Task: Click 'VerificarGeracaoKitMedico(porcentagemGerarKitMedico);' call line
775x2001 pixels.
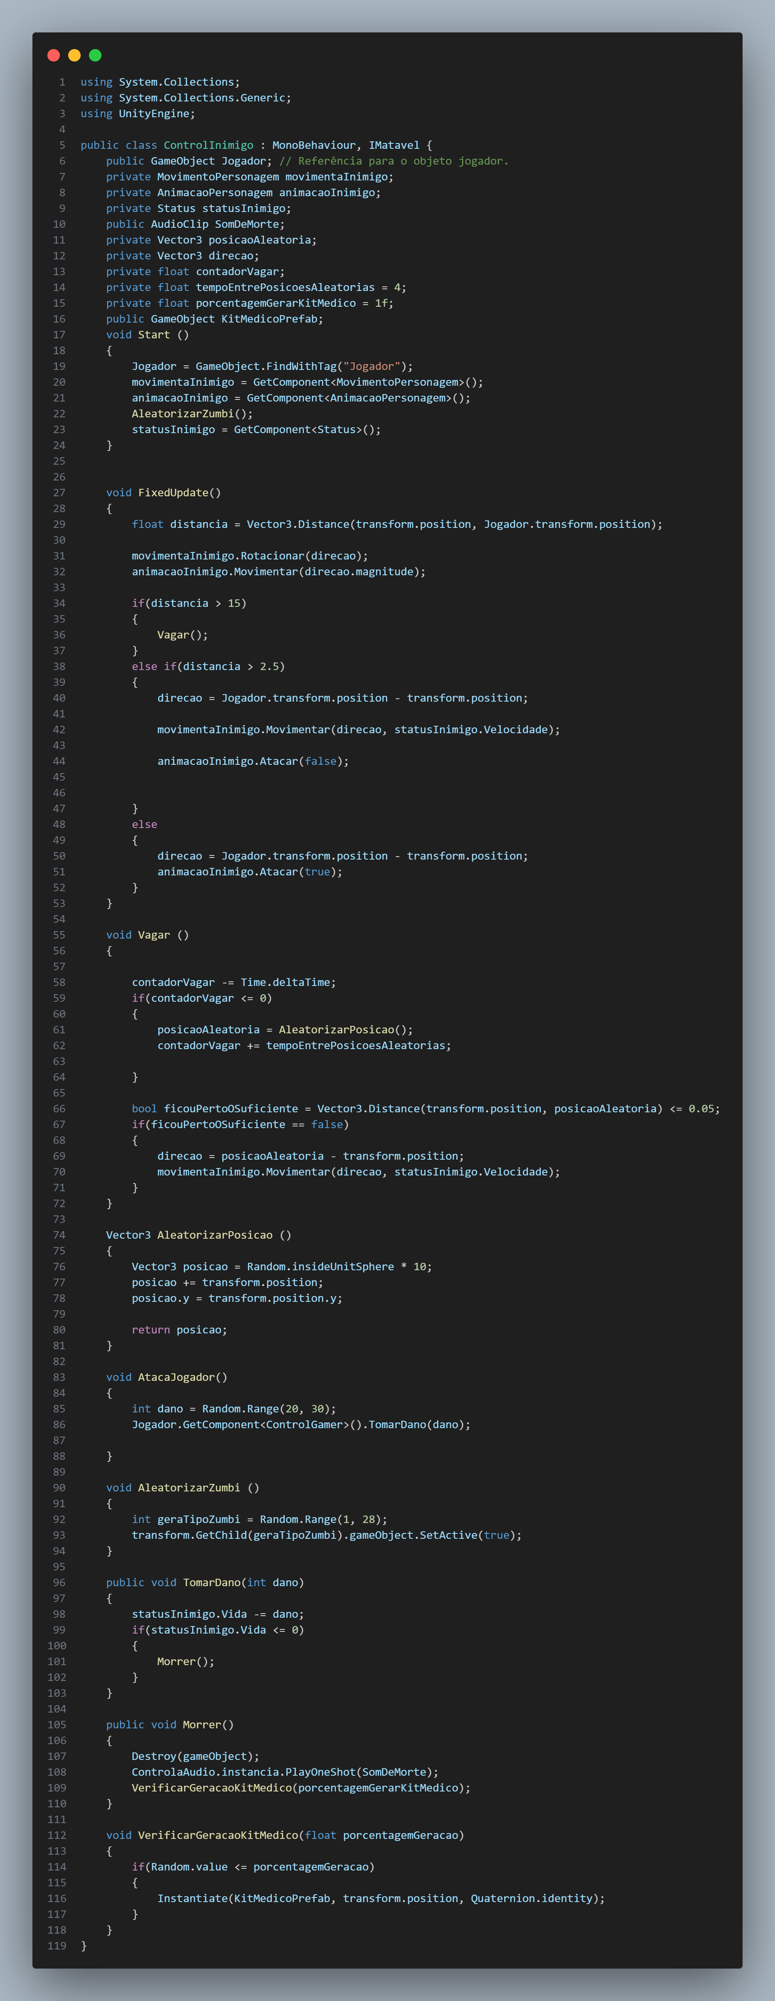Action: (301, 1788)
